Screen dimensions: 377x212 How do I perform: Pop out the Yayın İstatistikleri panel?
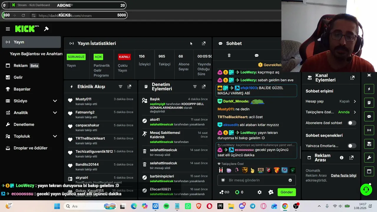coord(204,44)
